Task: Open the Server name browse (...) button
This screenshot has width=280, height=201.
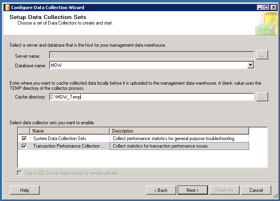Action: click(x=262, y=55)
